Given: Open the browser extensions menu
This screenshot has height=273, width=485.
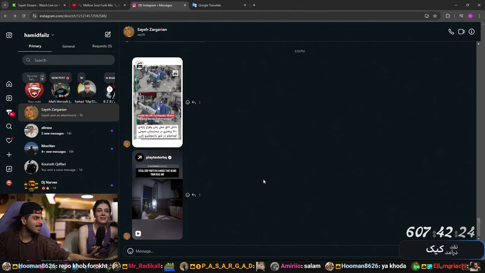Looking at the screenshot, I should (448, 16).
